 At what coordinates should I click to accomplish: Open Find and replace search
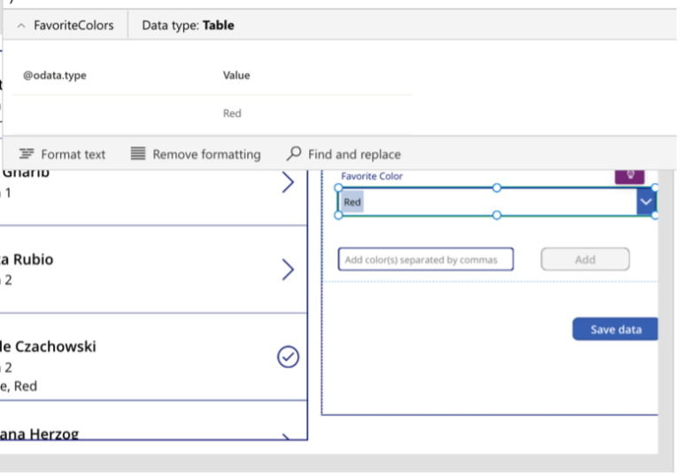tap(294, 154)
